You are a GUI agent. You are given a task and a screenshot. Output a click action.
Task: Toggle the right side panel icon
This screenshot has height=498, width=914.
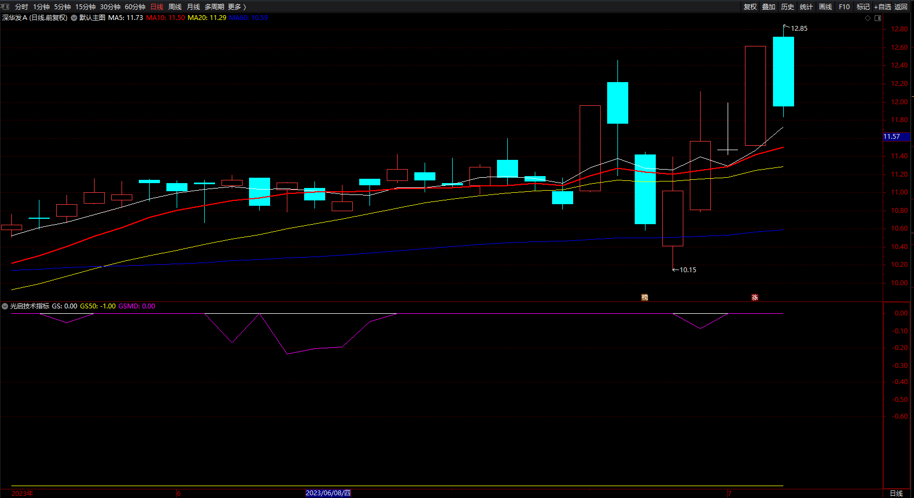(878, 18)
